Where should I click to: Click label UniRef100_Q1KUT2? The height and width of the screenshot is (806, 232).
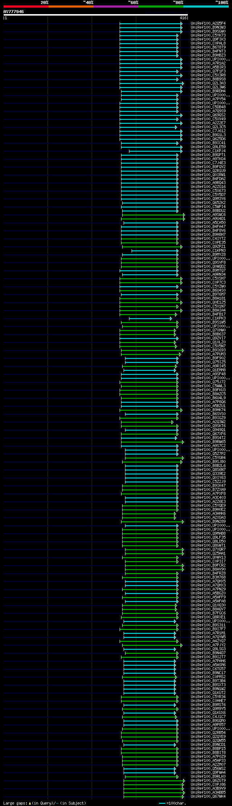tap(208, 693)
